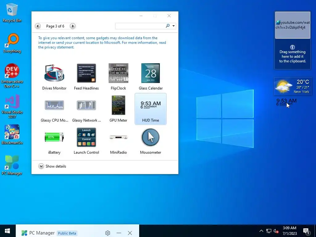316x237 pixels.
Task: Show hidden system tray icons
Action: (x=261, y=231)
